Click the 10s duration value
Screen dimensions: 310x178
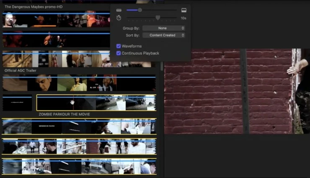(183, 18)
